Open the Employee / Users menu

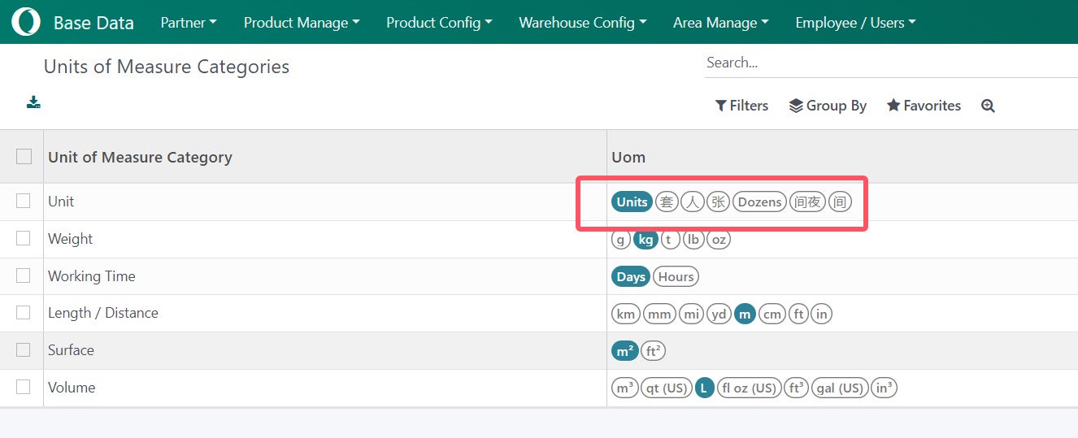click(x=855, y=23)
